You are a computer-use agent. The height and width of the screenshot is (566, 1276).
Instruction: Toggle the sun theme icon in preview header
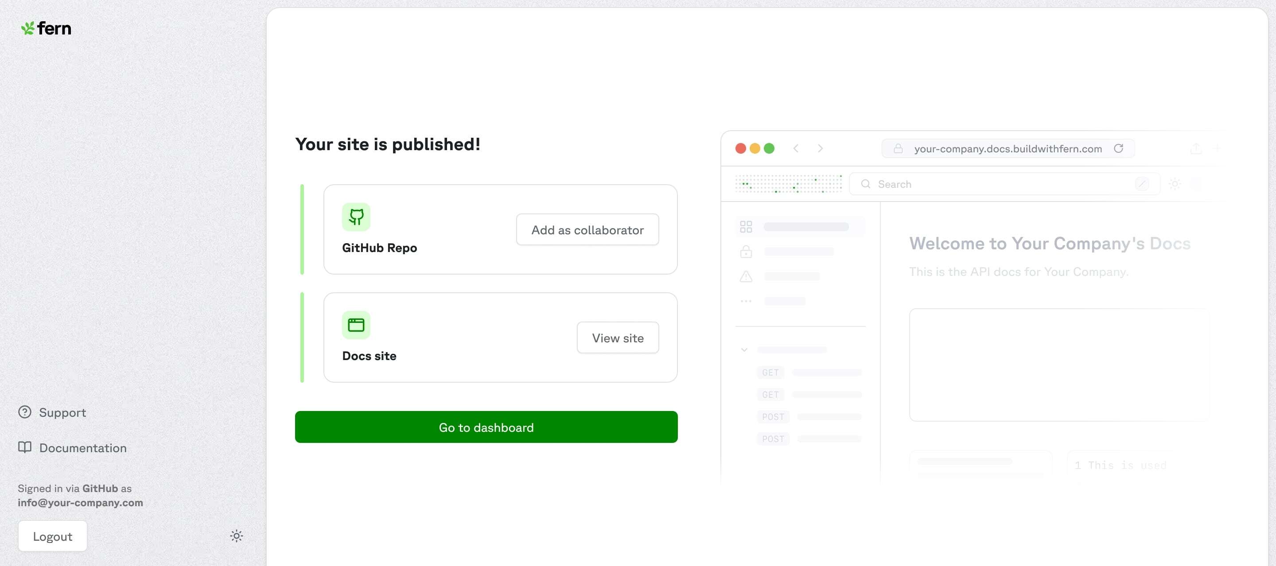1174,184
